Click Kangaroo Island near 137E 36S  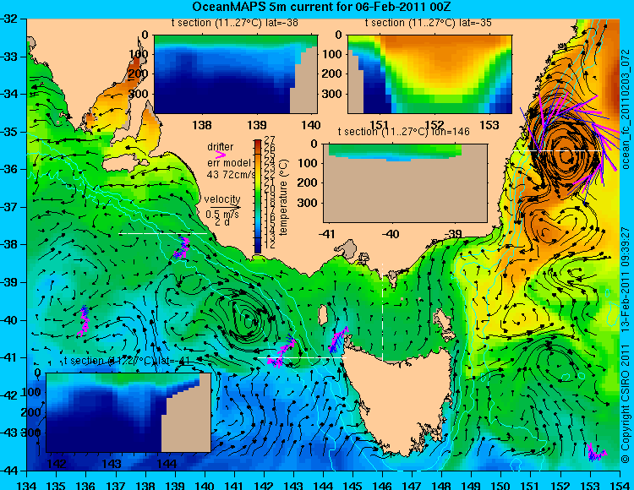[x=124, y=165]
